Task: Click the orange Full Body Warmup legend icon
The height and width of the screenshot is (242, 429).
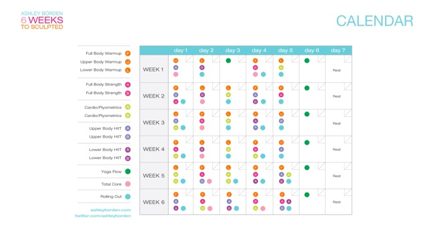Action: (x=128, y=53)
